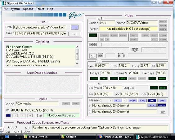Image resolution: width=175 pixels, height=140 pixels.
Task: Choose the dark 16:9 resizing aspect button
Action: coord(162,105)
